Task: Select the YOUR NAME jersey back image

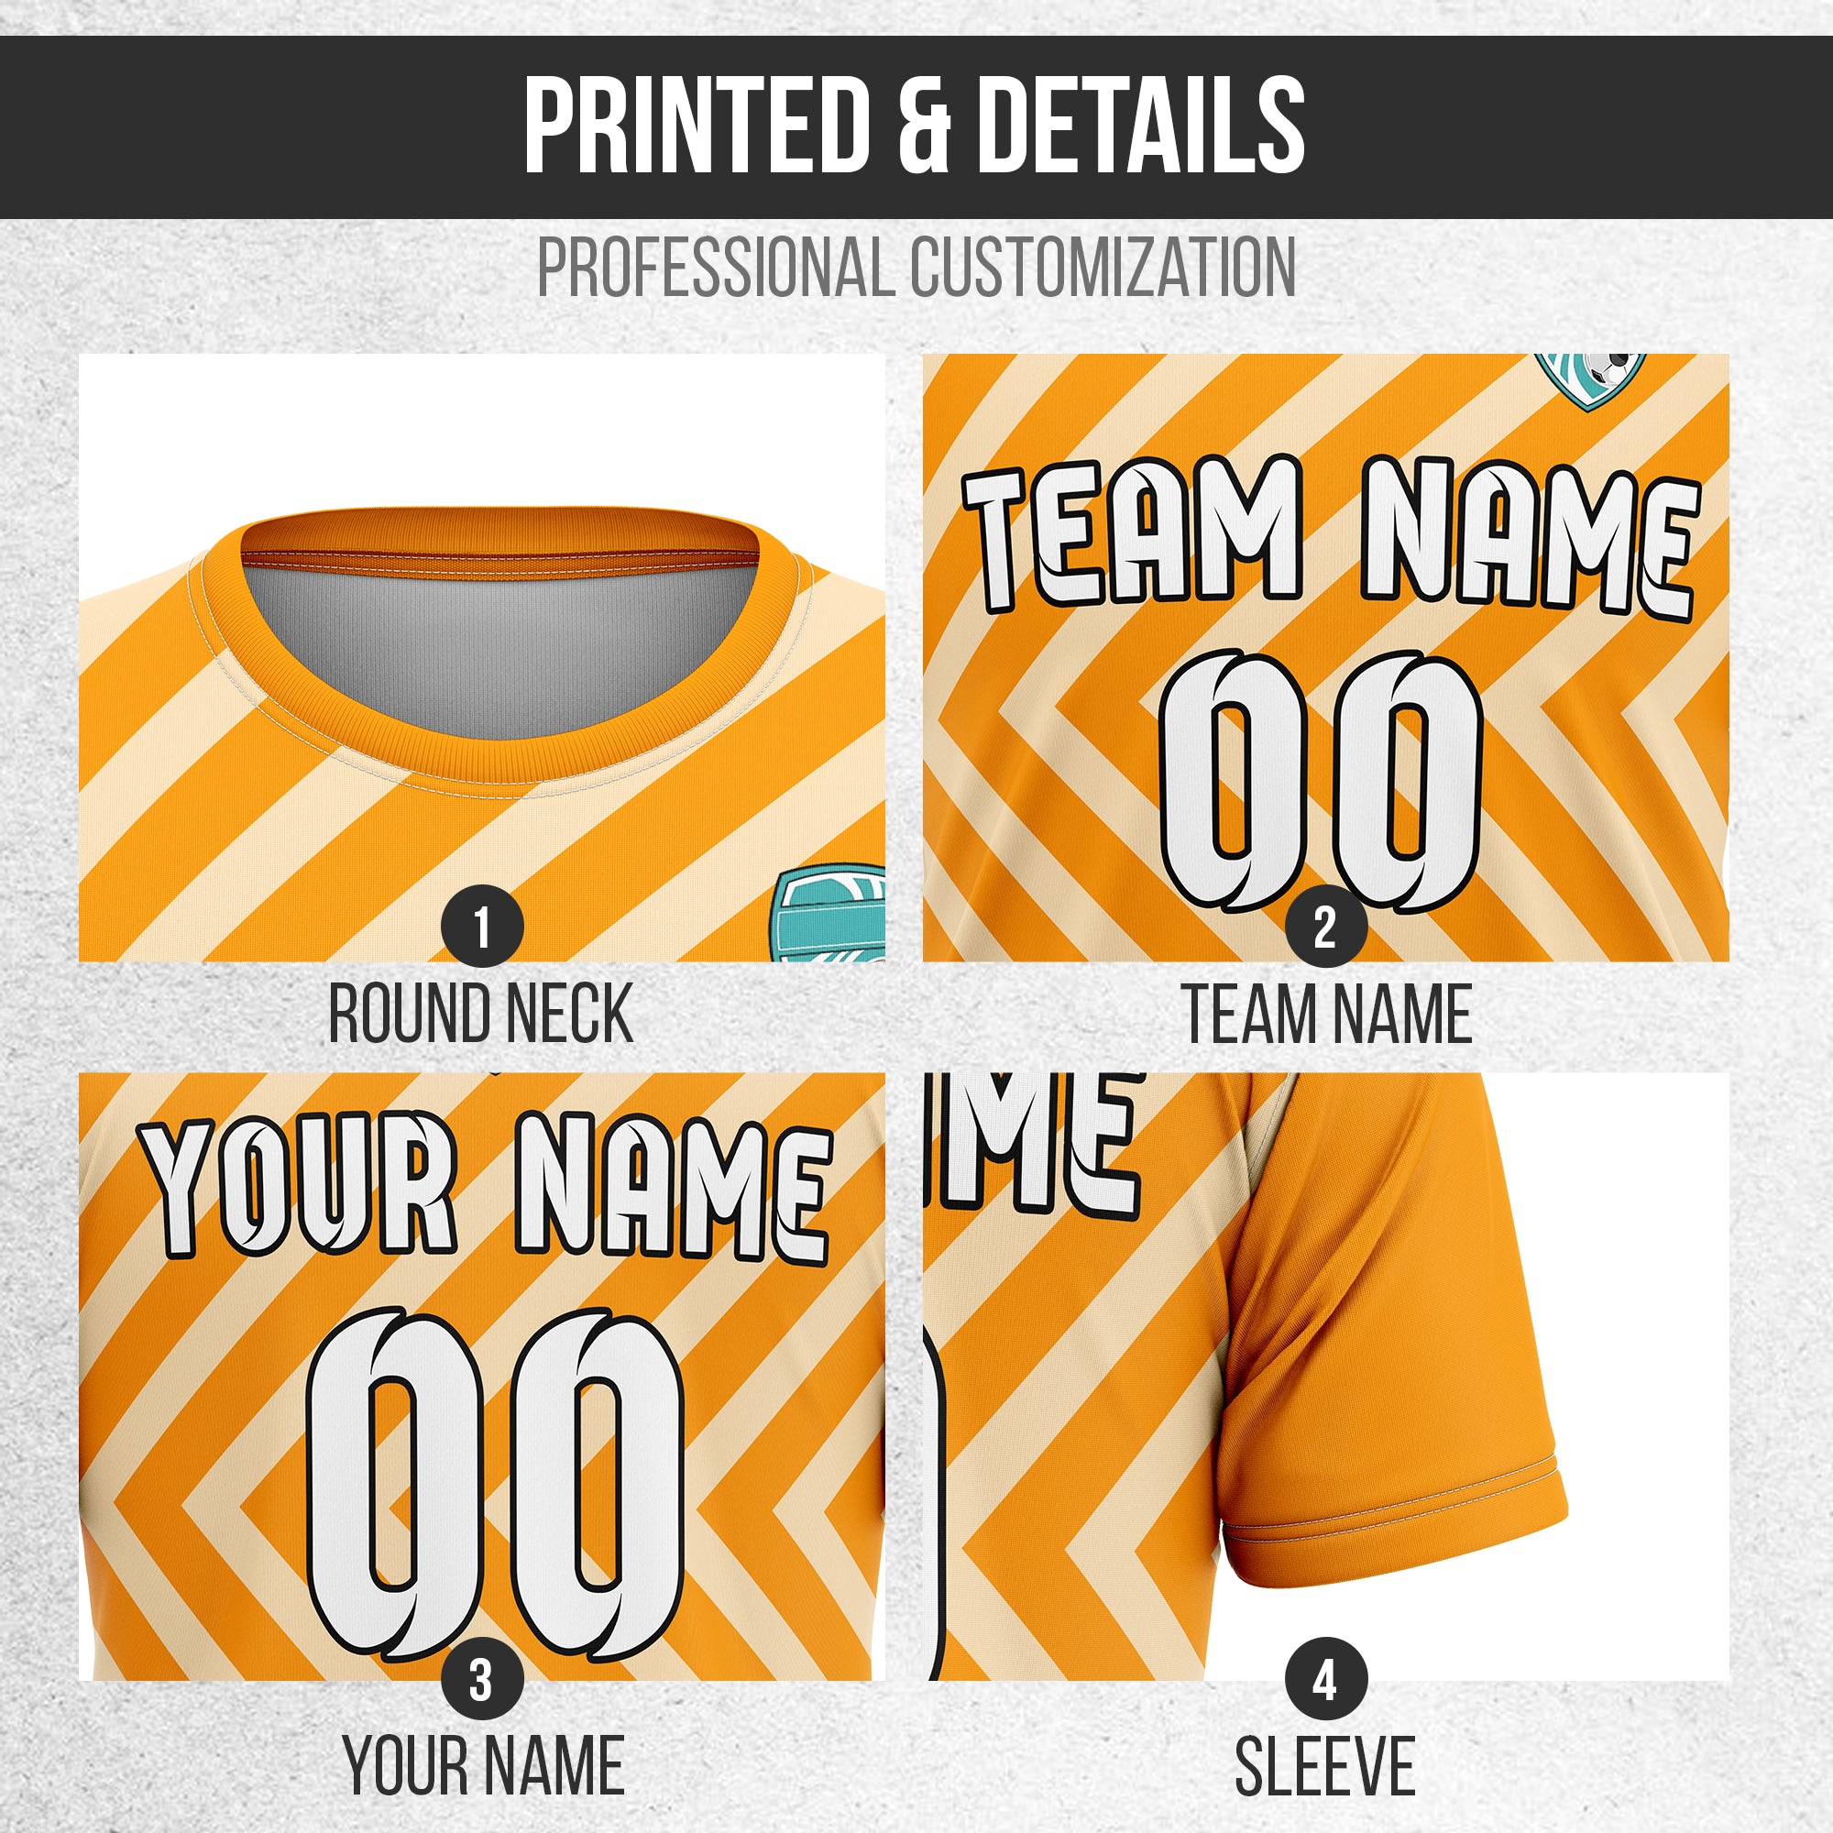Action: pyautogui.click(x=482, y=1377)
